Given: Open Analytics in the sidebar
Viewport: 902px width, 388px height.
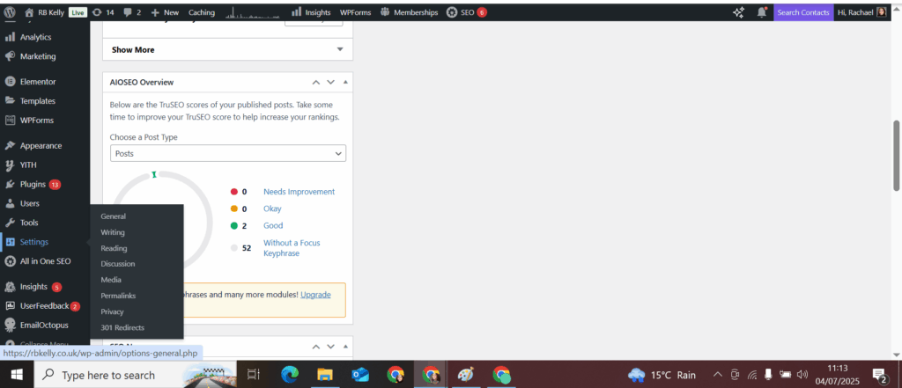Looking at the screenshot, I should point(35,37).
